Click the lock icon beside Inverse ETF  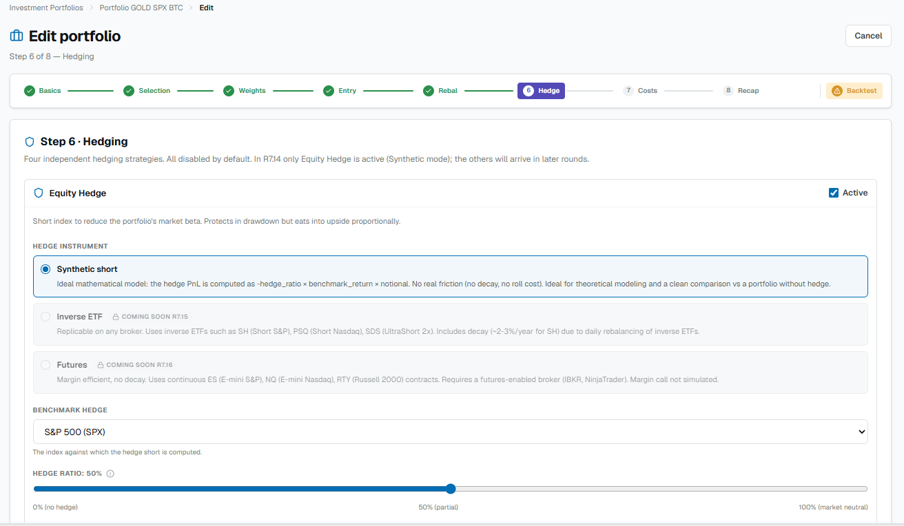tap(116, 317)
